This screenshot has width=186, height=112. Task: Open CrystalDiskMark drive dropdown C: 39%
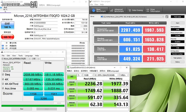[106, 75]
